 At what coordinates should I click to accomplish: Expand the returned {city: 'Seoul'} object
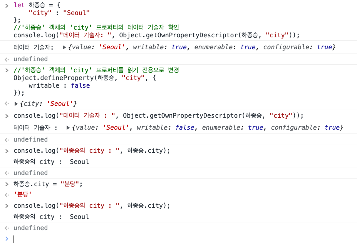coord(16,104)
